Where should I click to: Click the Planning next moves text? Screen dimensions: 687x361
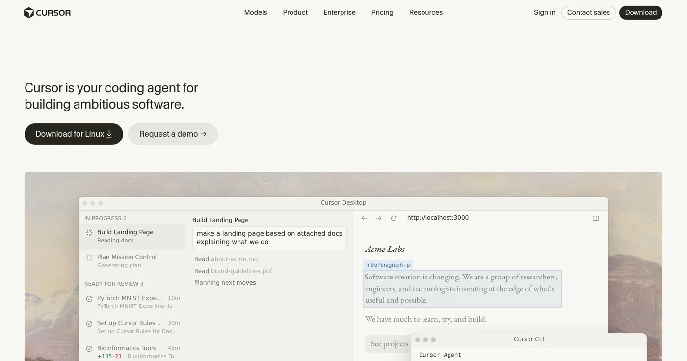225,283
